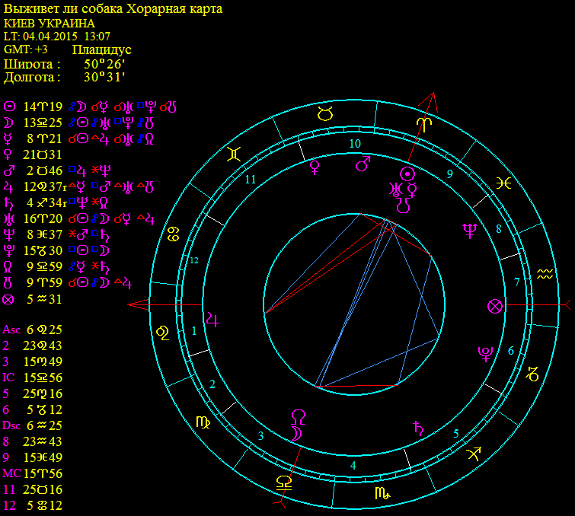Click the longitude value 30°31'
The height and width of the screenshot is (516, 575).
click(x=104, y=77)
